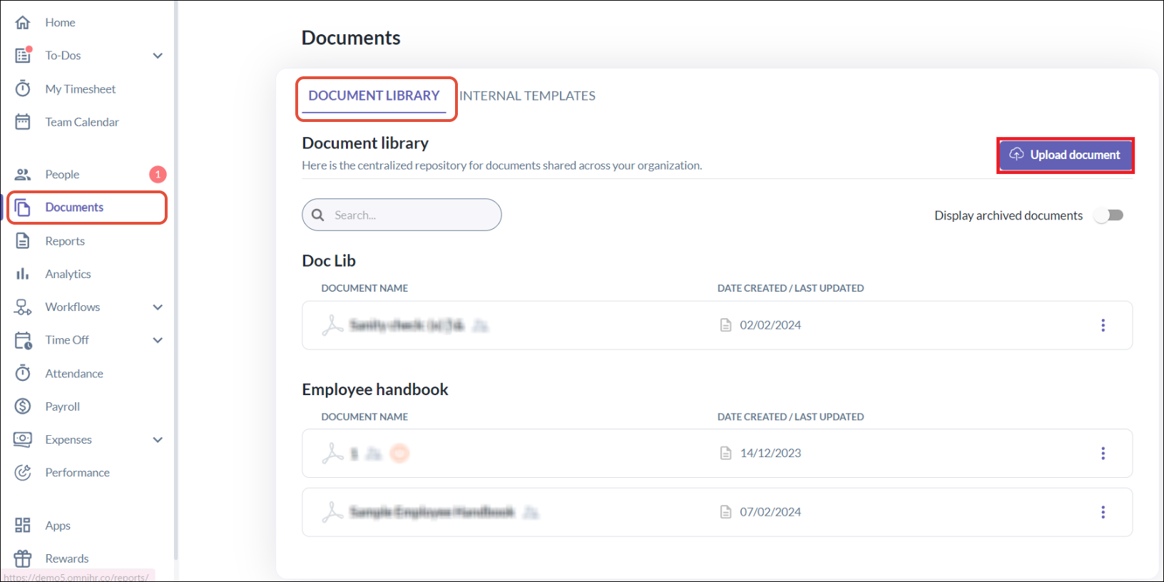Open My Timesheet link
Screen dimensions: 1164x582
click(81, 89)
